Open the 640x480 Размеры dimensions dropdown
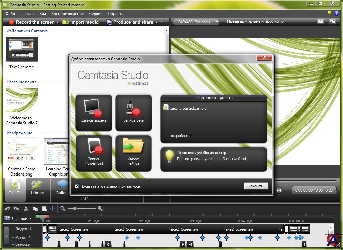The image size is (343, 250). click(x=196, y=22)
